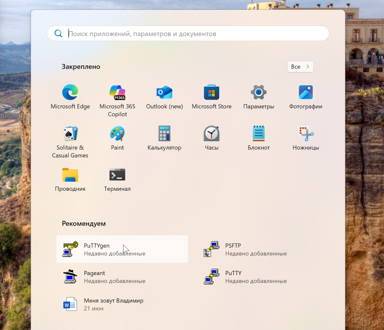This screenshot has height=330, width=384.
Task: Open recommended Pageant item
Action: (x=122, y=277)
